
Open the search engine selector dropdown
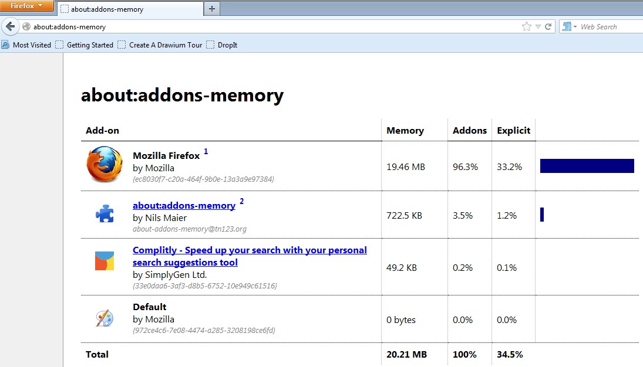(569, 27)
